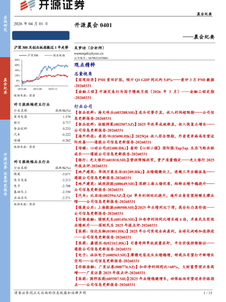Viewport: 226px width, 302px height.
Task: Select the 其他研究 sidebar tab
Action: pos(5,23)
